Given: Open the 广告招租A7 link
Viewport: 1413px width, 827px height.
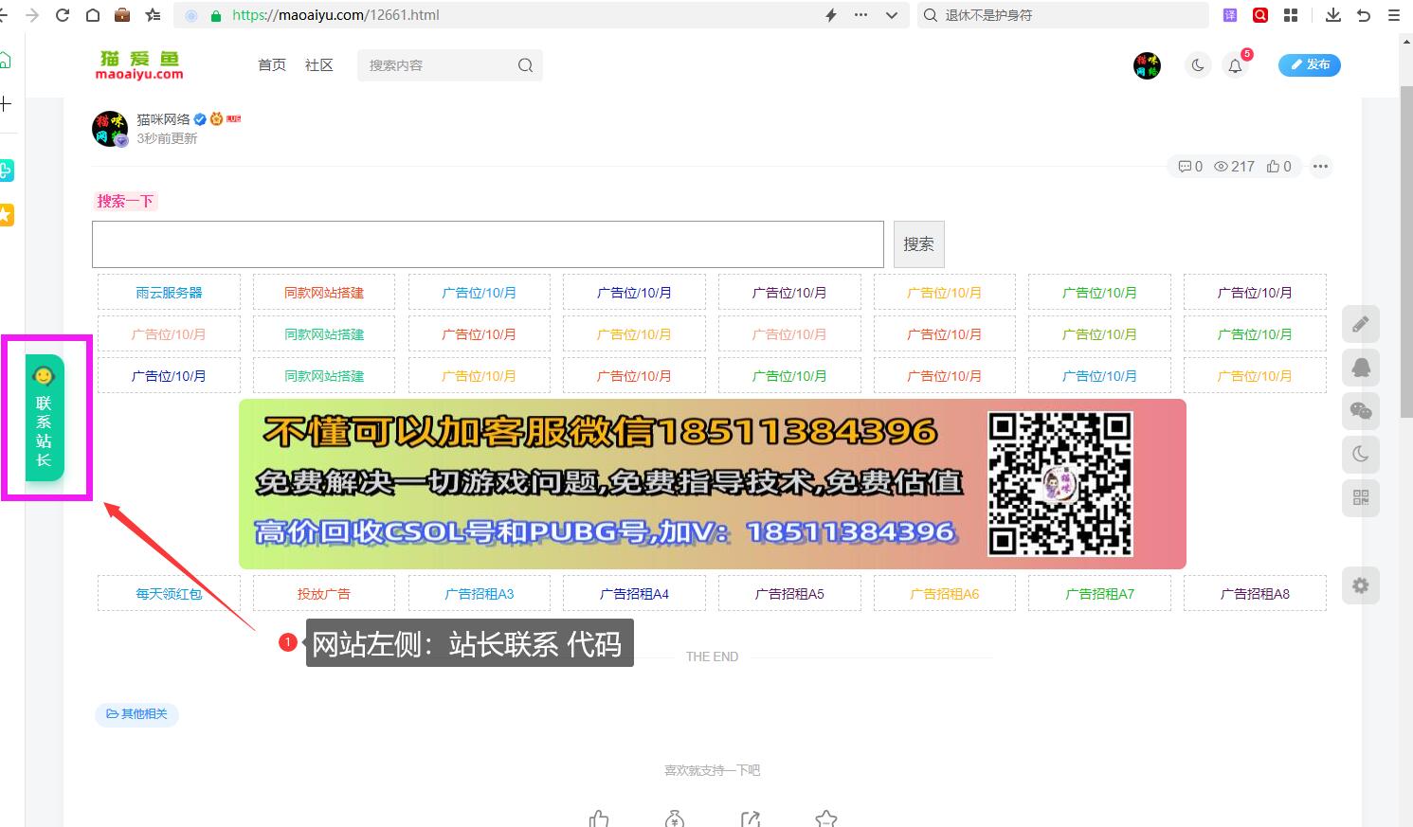Looking at the screenshot, I should pyautogui.click(x=1099, y=594).
